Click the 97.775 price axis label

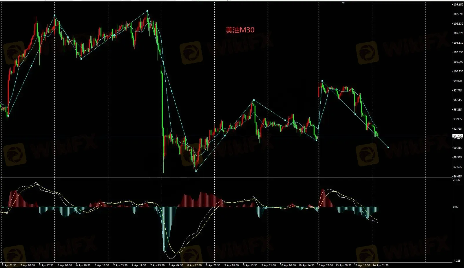(458, 91)
